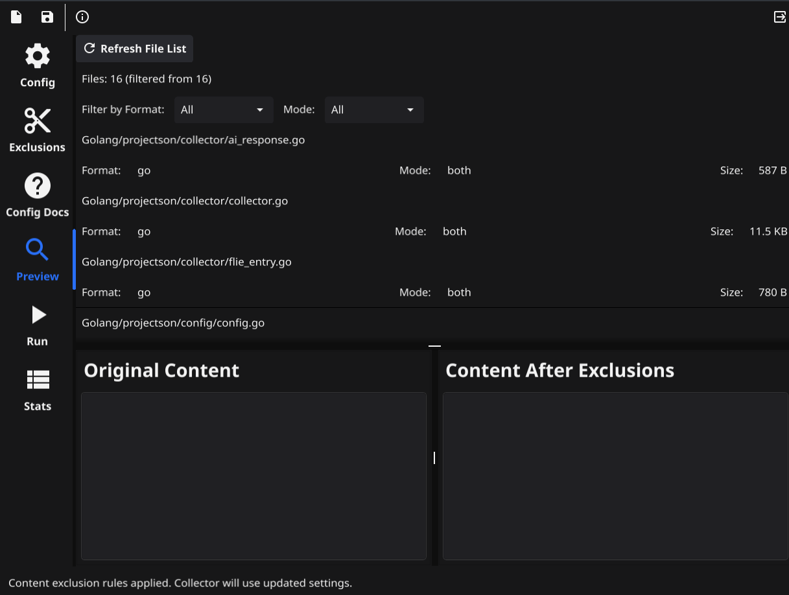
Task: Go to Exclusions scissors section
Action: [38, 130]
